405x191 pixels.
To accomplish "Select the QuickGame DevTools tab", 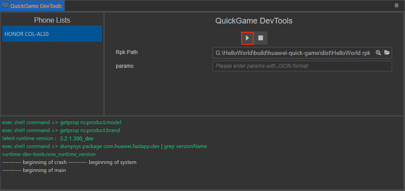I will pyautogui.click(x=32, y=6).
